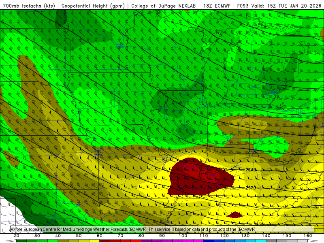Click the magenta legend swatch ending at 110

pos(198,241)
